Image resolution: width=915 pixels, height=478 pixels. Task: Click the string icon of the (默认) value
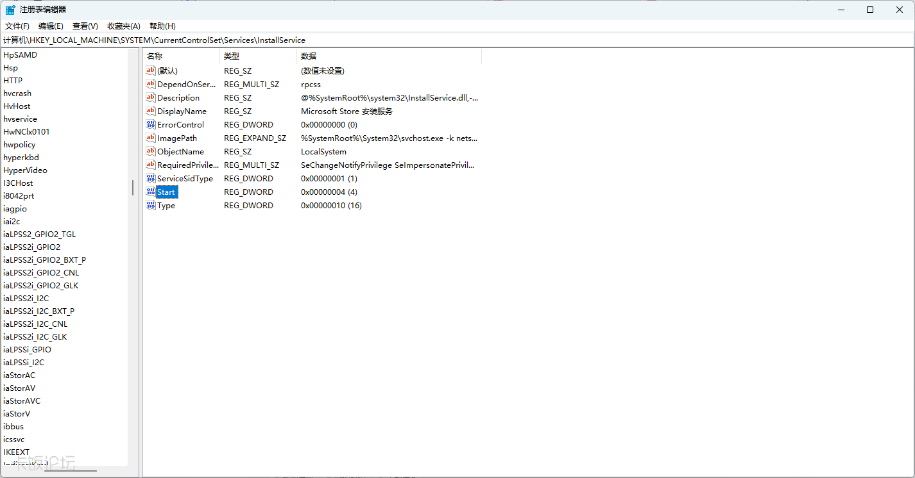pos(151,70)
